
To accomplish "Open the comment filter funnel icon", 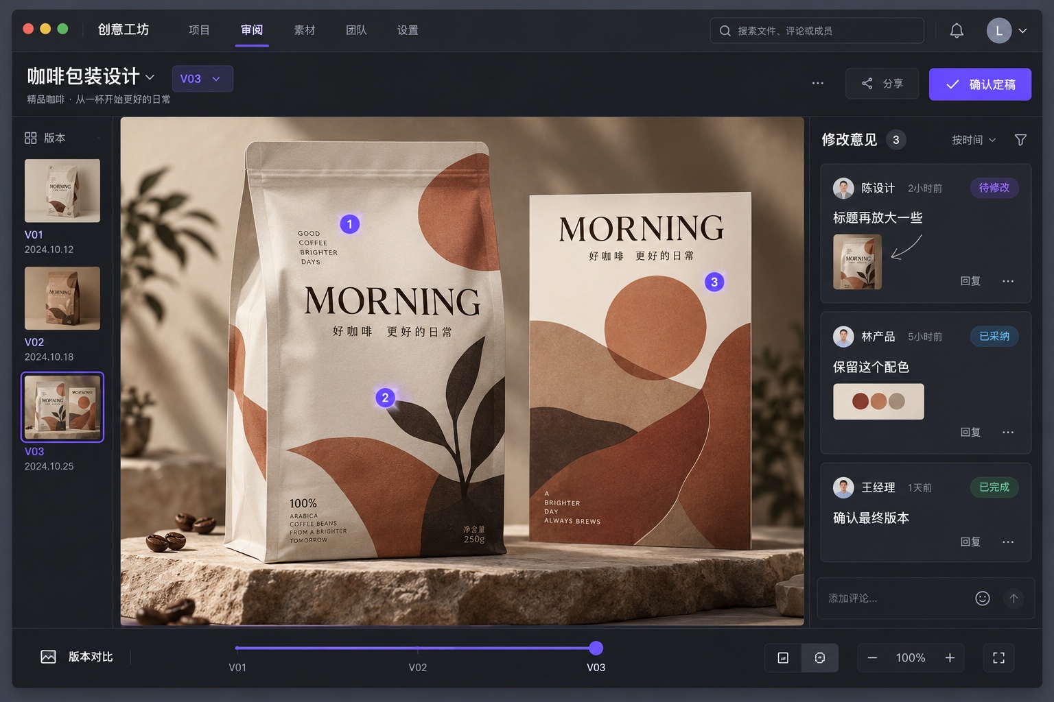I will coord(1020,140).
